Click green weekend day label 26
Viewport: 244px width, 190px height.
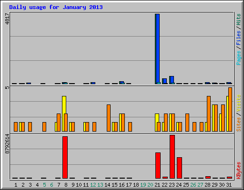tap(193, 185)
